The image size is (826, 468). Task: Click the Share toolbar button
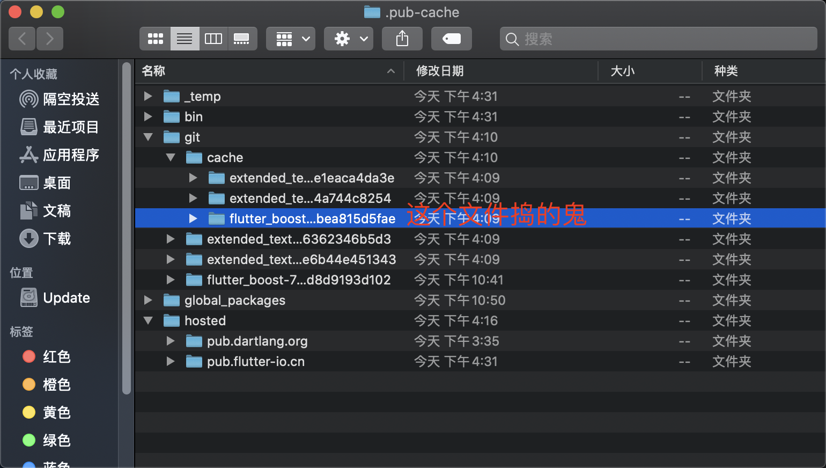pyautogui.click(x=402, y=39)
